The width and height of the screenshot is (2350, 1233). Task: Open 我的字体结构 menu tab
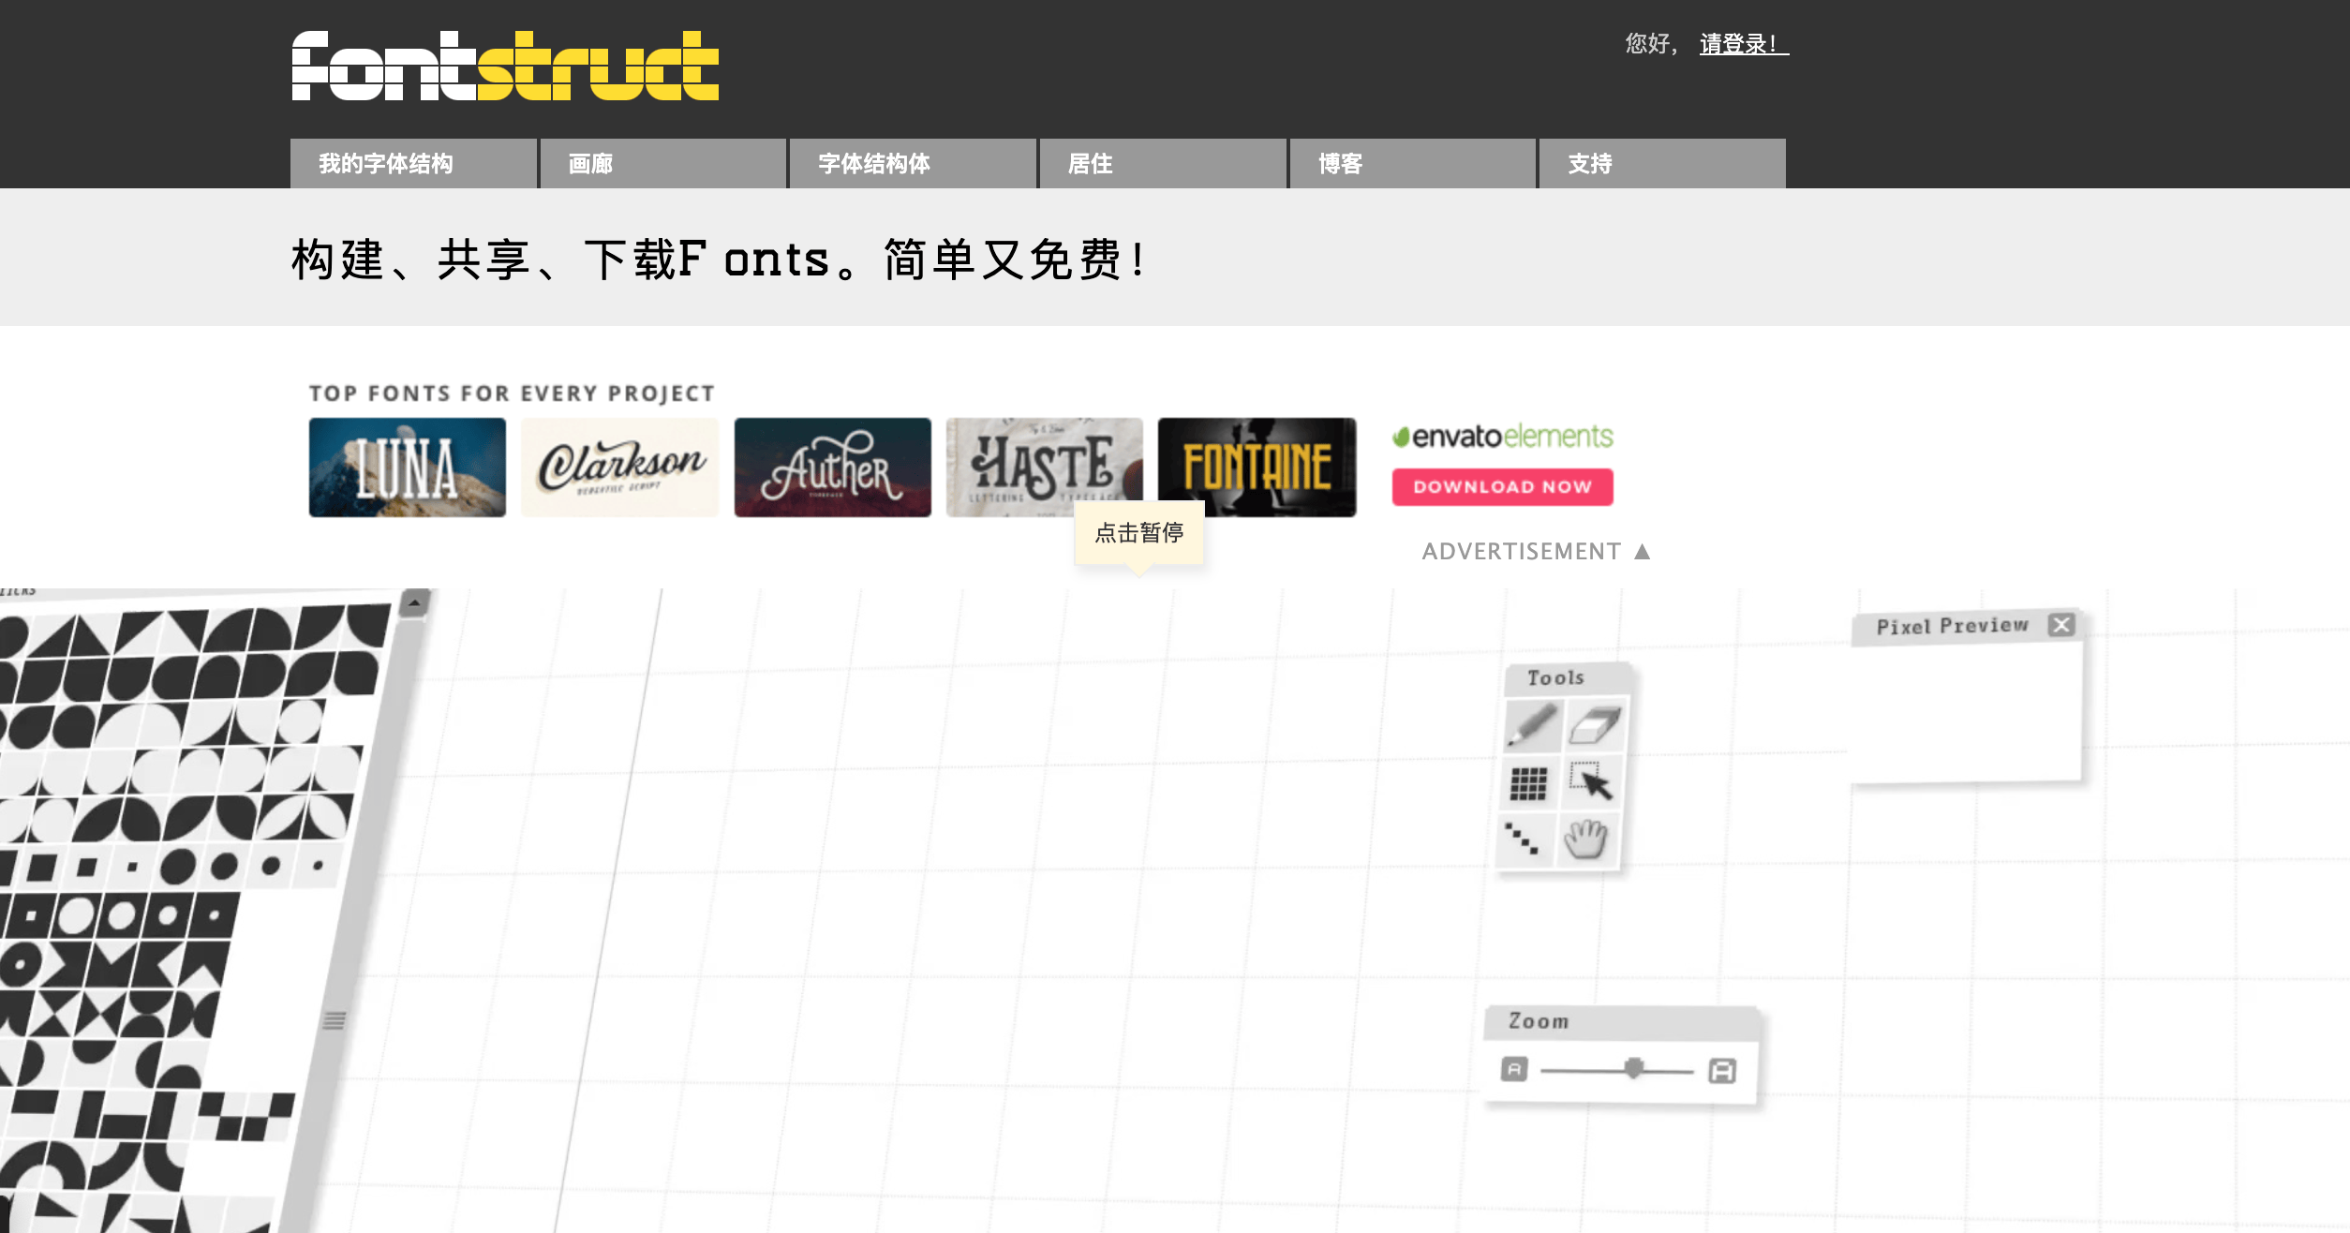(413, 164)
